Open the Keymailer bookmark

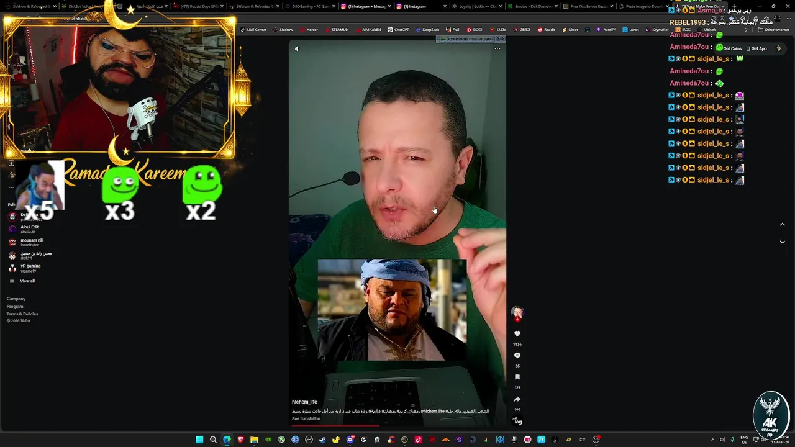[x=657, y=30]
